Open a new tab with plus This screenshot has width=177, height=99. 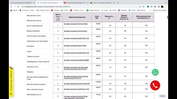click(x=118, y=3)
